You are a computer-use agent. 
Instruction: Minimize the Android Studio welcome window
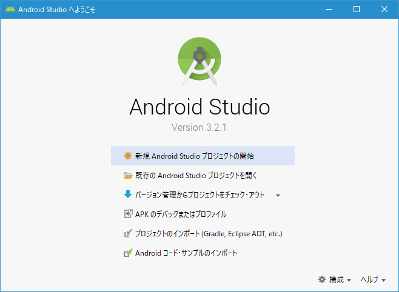pyautogui.click(x=329, y=10)
